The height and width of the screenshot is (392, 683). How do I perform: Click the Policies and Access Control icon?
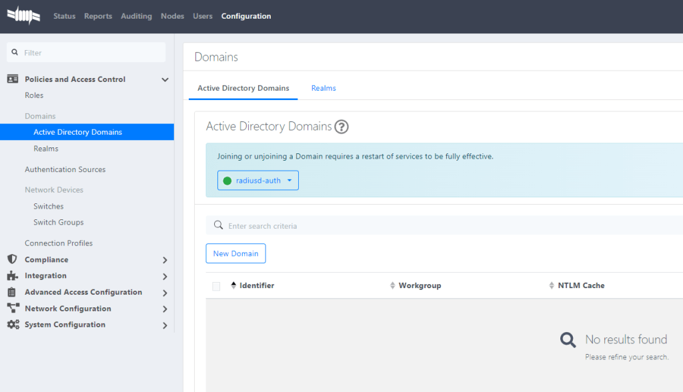(x=13, y=79)
